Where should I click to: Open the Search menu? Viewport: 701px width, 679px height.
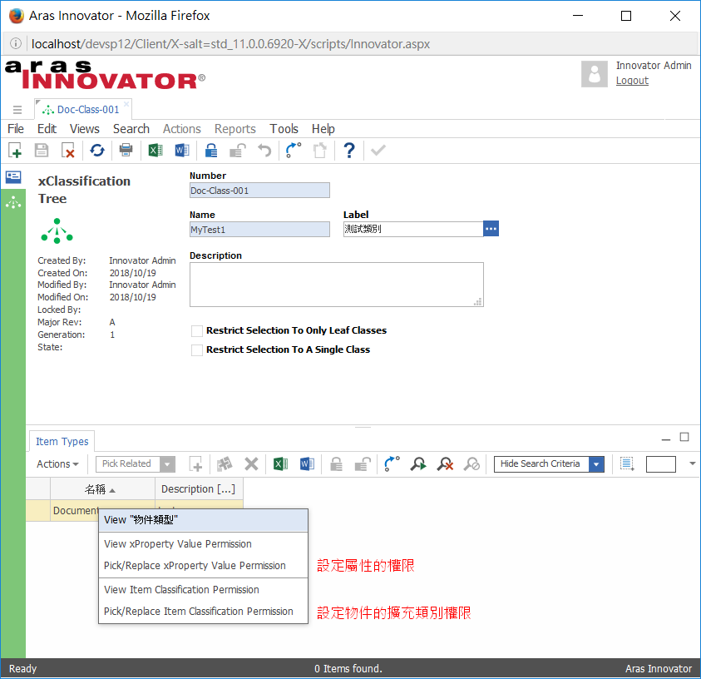pyautogui.click(x=131, y=129)
